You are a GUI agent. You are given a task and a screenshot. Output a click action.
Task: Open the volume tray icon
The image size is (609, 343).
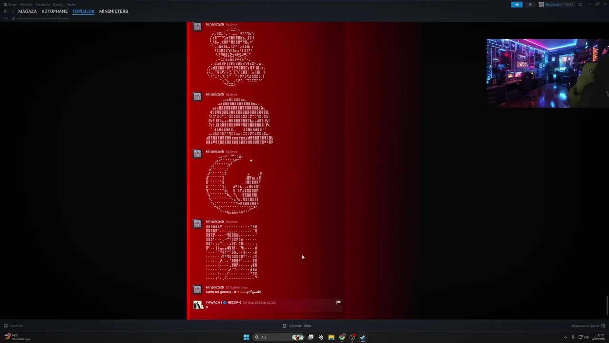click(586, 337)
